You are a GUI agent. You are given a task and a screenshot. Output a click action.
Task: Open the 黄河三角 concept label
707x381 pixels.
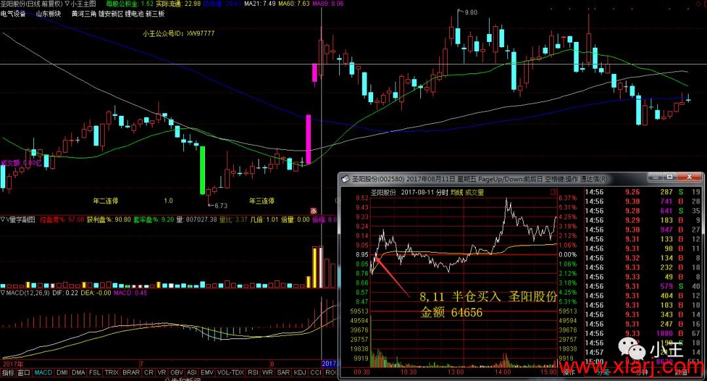coord(84,14)
